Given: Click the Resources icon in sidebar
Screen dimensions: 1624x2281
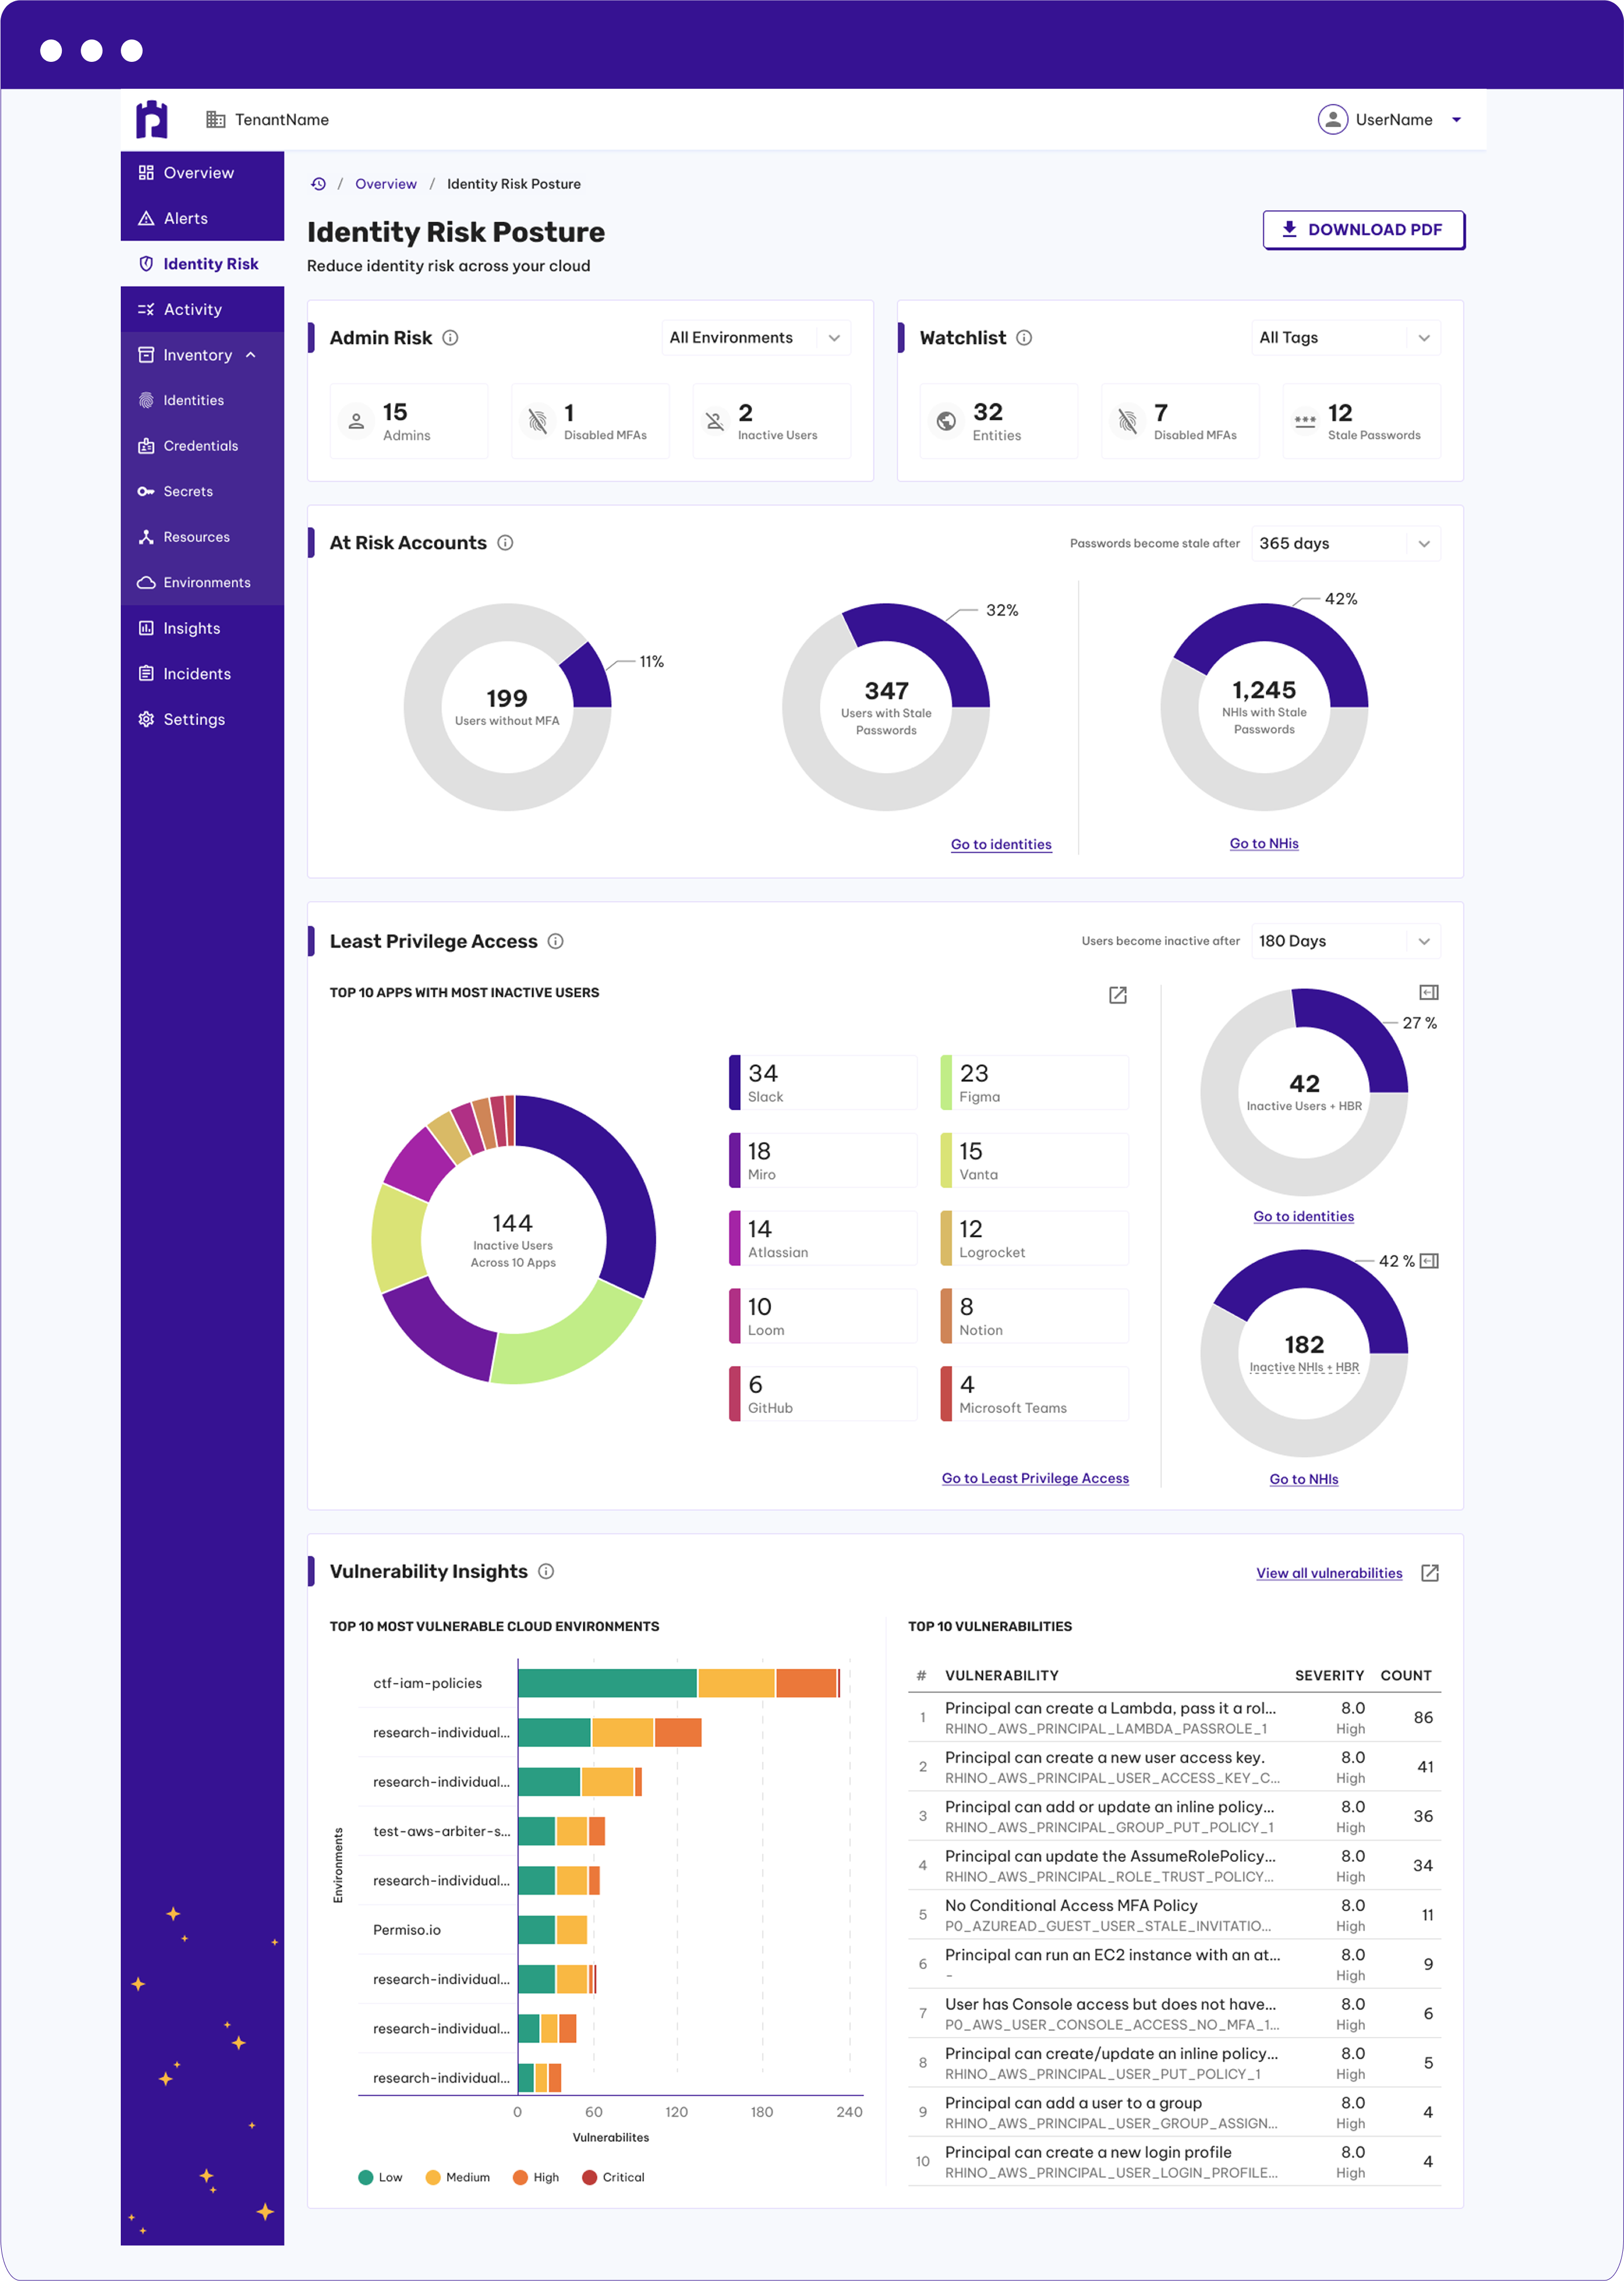Looking at the screenshot, I should 146,536.
